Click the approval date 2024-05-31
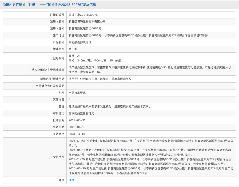Viewport: 239px width, 187px height. click(77, 120)
